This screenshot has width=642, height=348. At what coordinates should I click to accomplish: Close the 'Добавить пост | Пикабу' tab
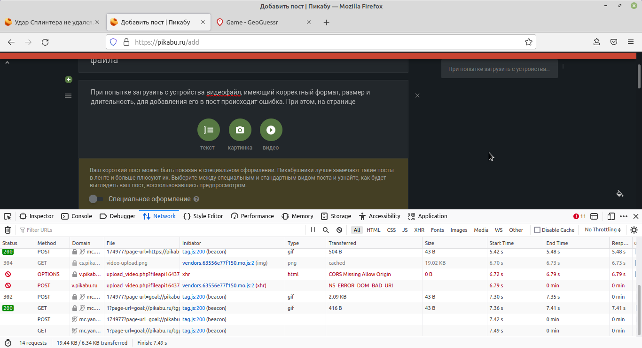point(203,22)
